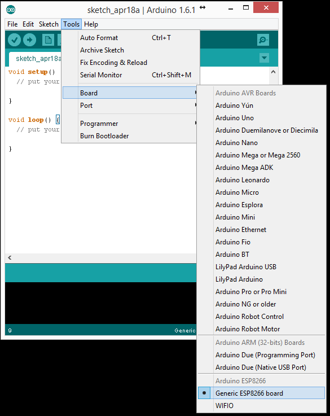
Task: Click the Generic board status bar text
Action: point(185,331)
